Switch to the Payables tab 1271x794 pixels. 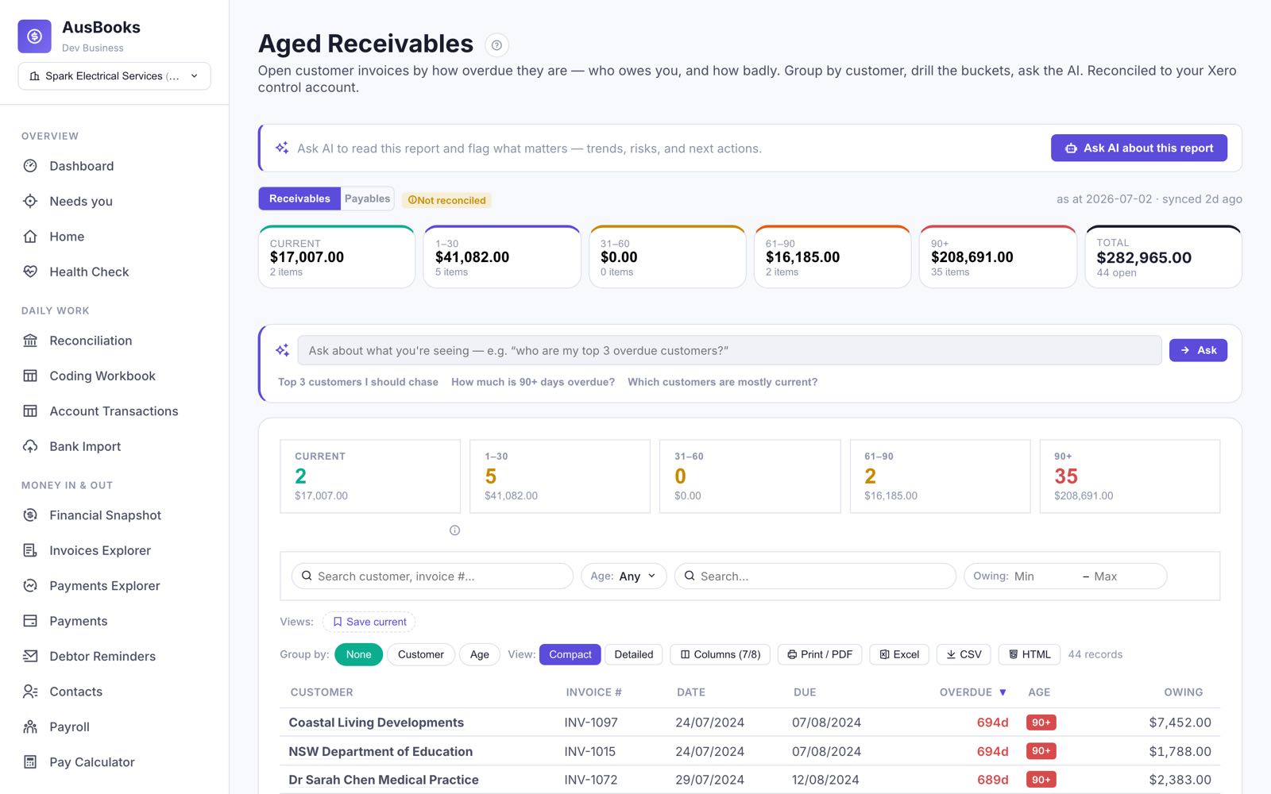click(x=367, y=198)
